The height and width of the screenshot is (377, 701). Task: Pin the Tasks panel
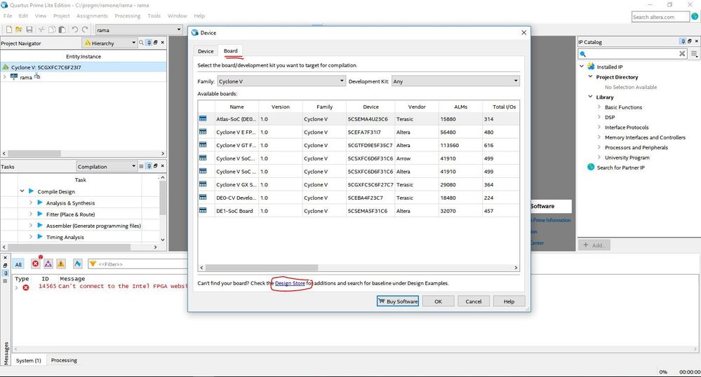pyautogui.click(x=149, y=165)
